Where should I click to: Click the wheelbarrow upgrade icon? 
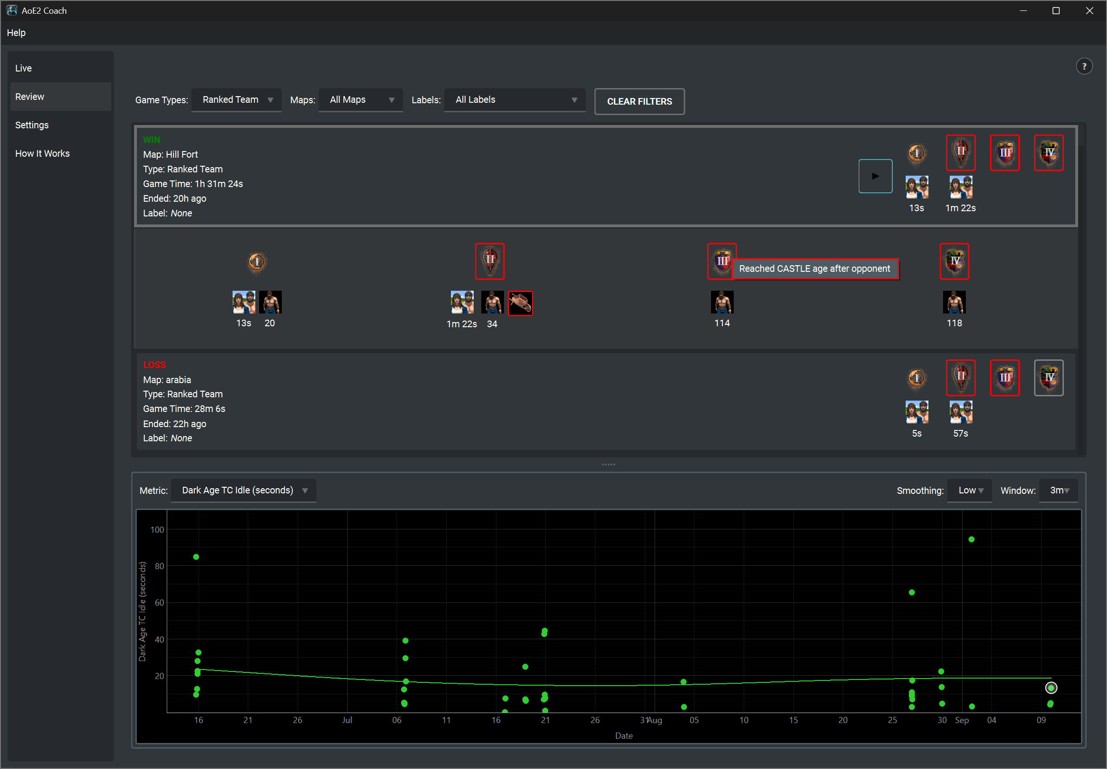point(520,303)
